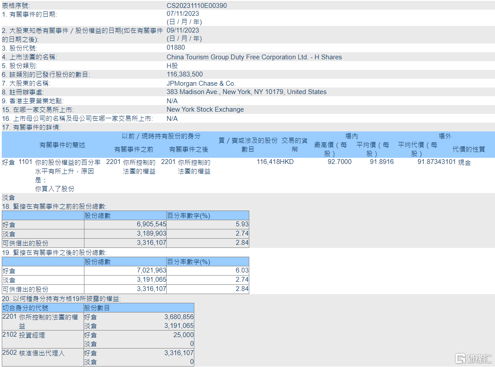This screenshot has height=367, width=495.
Task: Click long position after event 7,021,963
Action: [152, 270]
